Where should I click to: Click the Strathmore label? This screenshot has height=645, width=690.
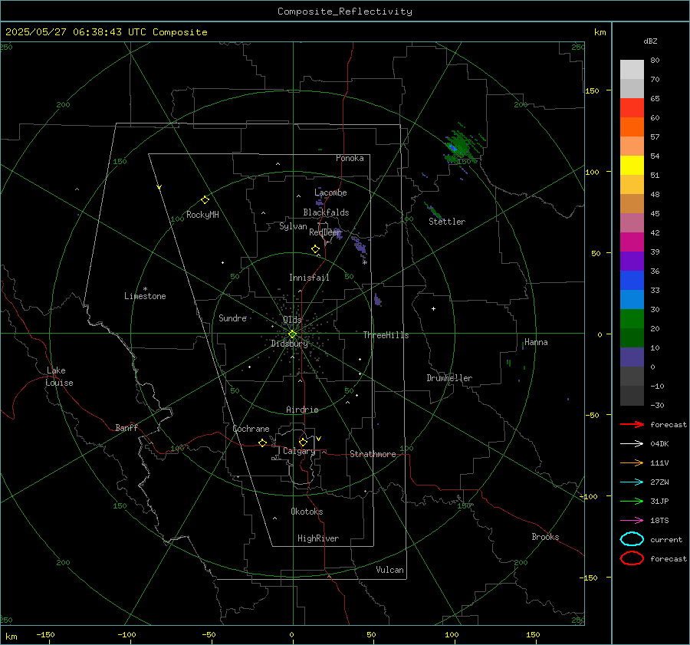pyautogui.click(x=373, y=454)
